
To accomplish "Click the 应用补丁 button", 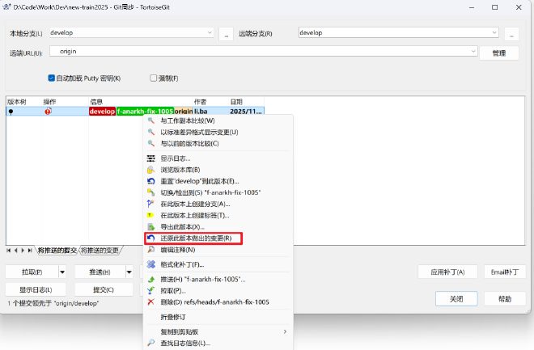I will (447, 272).
